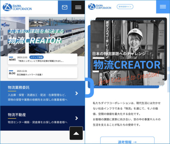Open the blue hamburger menu on recruit site
Viewport: 170px width, 144px height.
click(x=163, y=7)
